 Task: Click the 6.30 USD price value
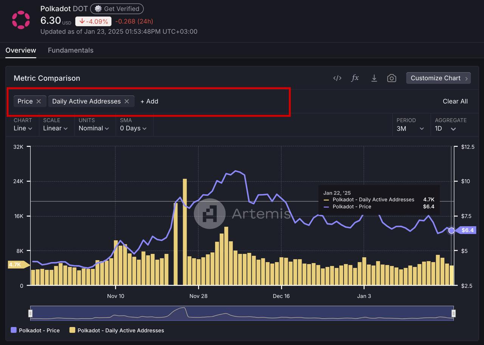coord(56,21)
